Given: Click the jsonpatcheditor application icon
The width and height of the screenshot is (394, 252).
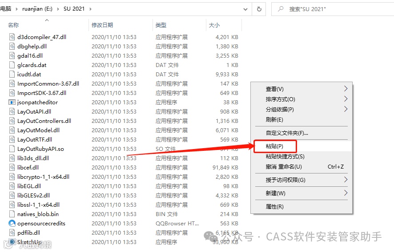Looking at the screenshot, I should [x=12, y=102].
